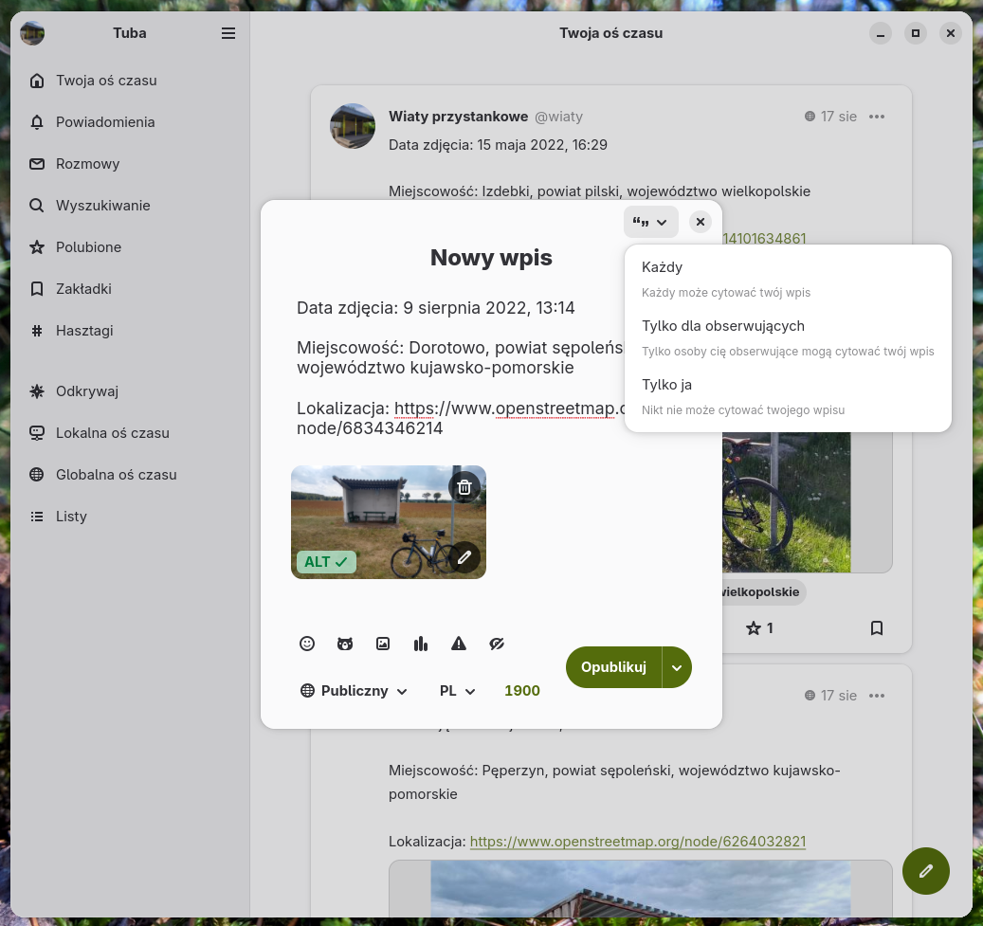Add a poll with the bar chart icon
Image resolution: width=983 pixels, height=926 pixels.
421,644
